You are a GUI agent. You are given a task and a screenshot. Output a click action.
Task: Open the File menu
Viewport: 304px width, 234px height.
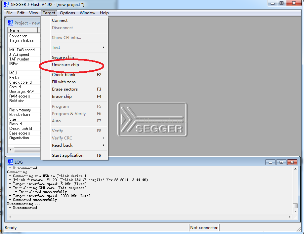9,13
